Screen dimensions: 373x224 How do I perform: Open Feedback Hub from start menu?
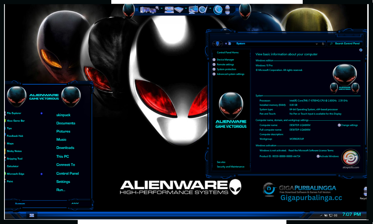coord(15,136)
